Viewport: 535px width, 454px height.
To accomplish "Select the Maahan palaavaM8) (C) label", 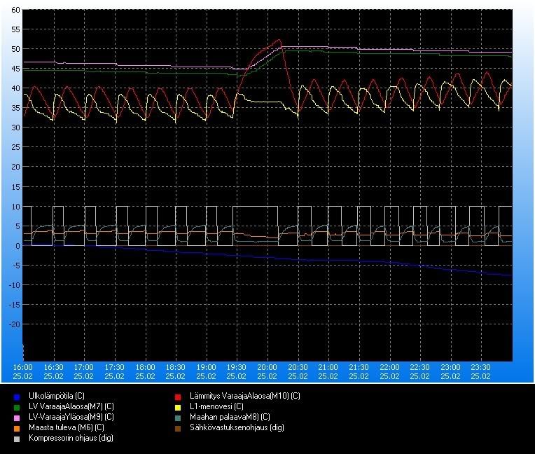I will pos(230,417).
